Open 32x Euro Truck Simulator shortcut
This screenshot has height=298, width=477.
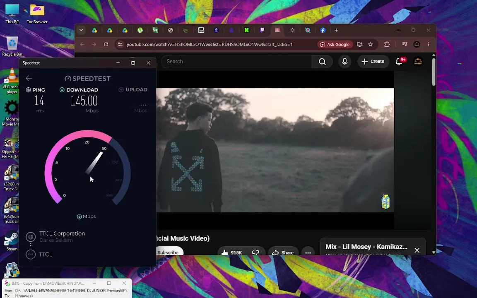[12, 178]
